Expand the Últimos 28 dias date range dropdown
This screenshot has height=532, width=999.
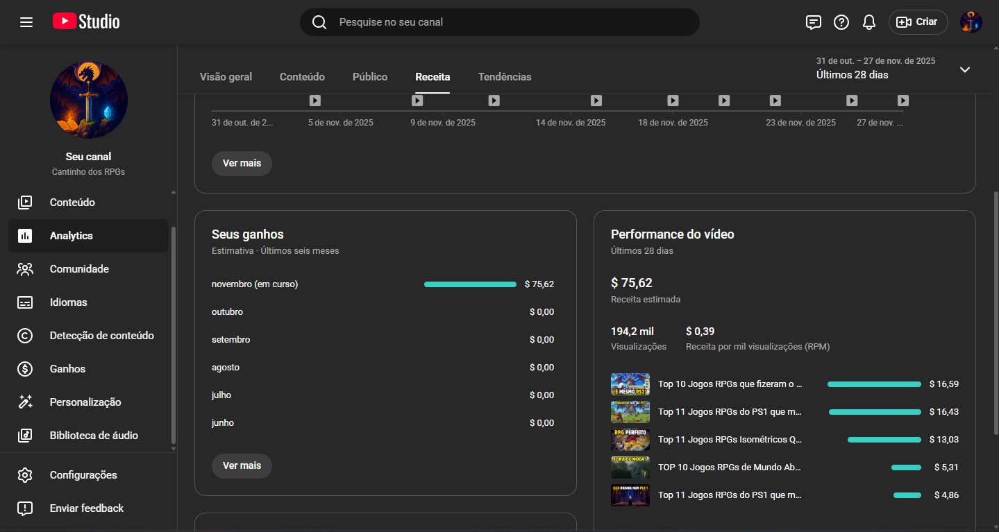tap(964, 69)
